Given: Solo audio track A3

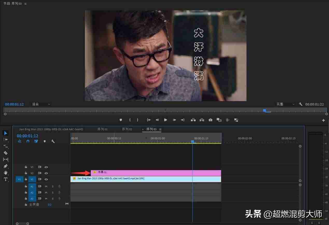Looking at the screenshot, I should 53,199.
